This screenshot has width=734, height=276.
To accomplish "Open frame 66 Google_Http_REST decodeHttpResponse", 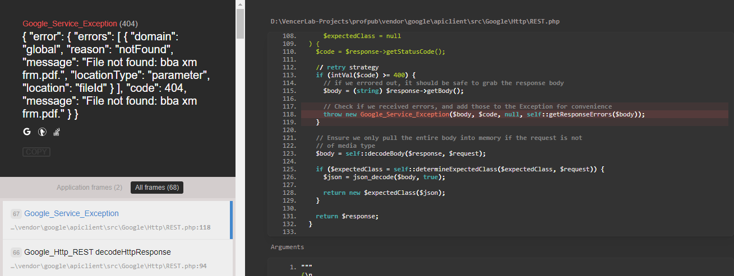I will pos(117,258).
